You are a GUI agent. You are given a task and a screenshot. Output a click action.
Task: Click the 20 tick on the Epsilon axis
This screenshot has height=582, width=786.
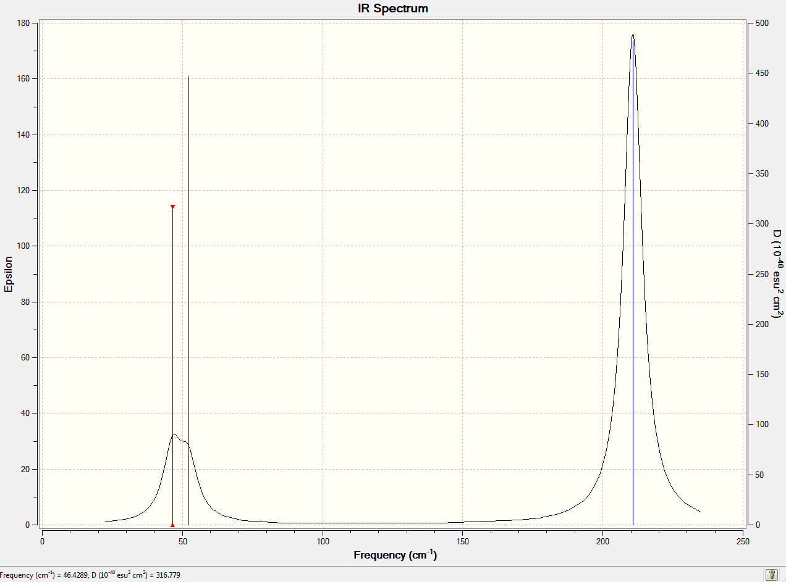26,469
